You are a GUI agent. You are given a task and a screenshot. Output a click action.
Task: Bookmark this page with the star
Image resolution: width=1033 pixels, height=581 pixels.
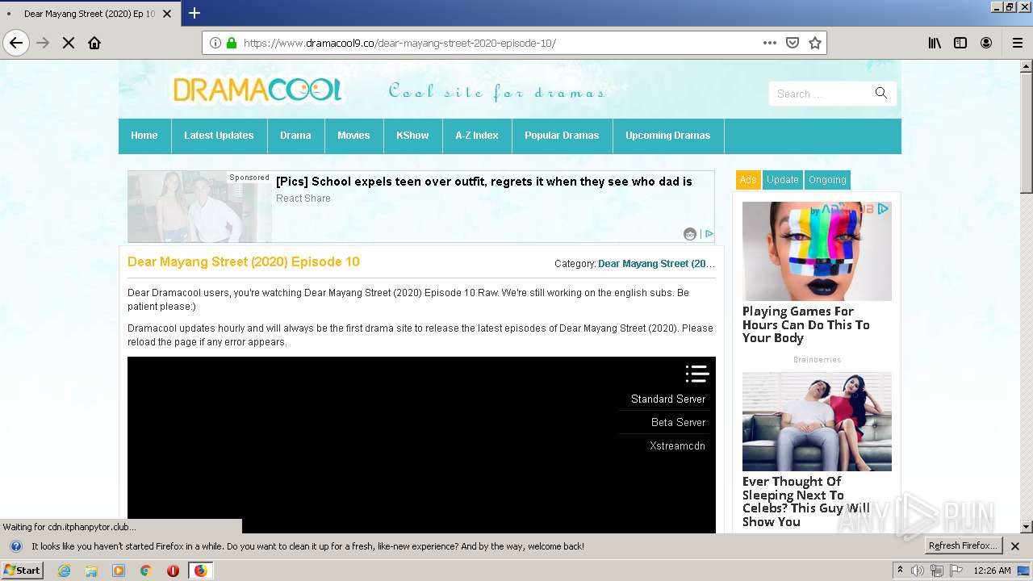click(x=815, y=43)
